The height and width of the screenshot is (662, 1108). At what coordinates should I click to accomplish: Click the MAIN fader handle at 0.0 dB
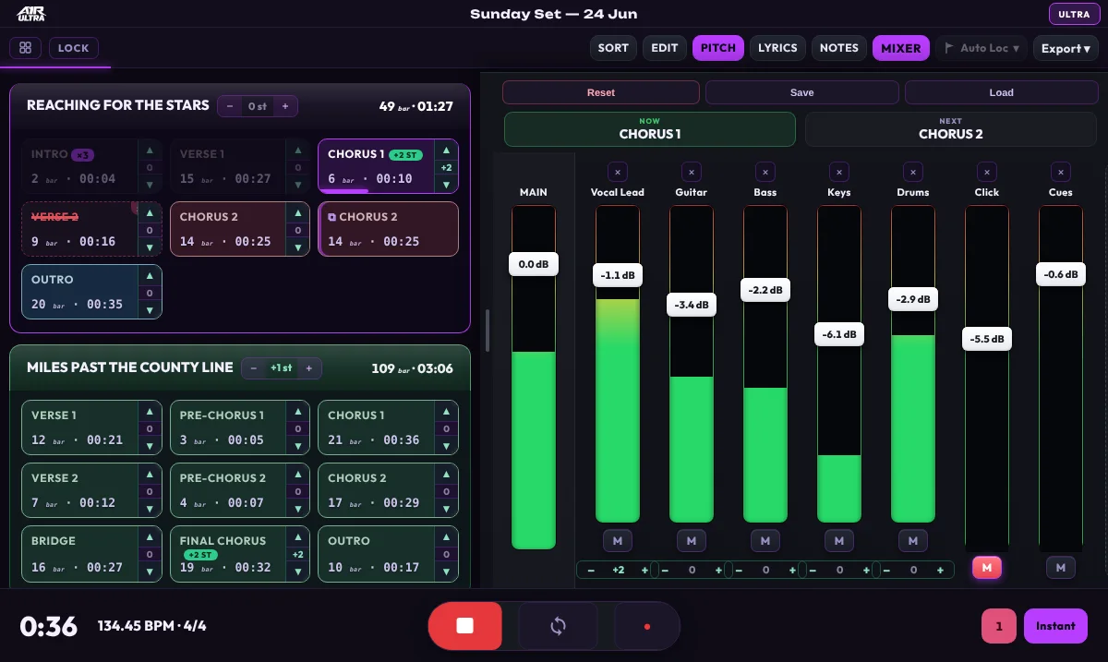pos(534,264)
